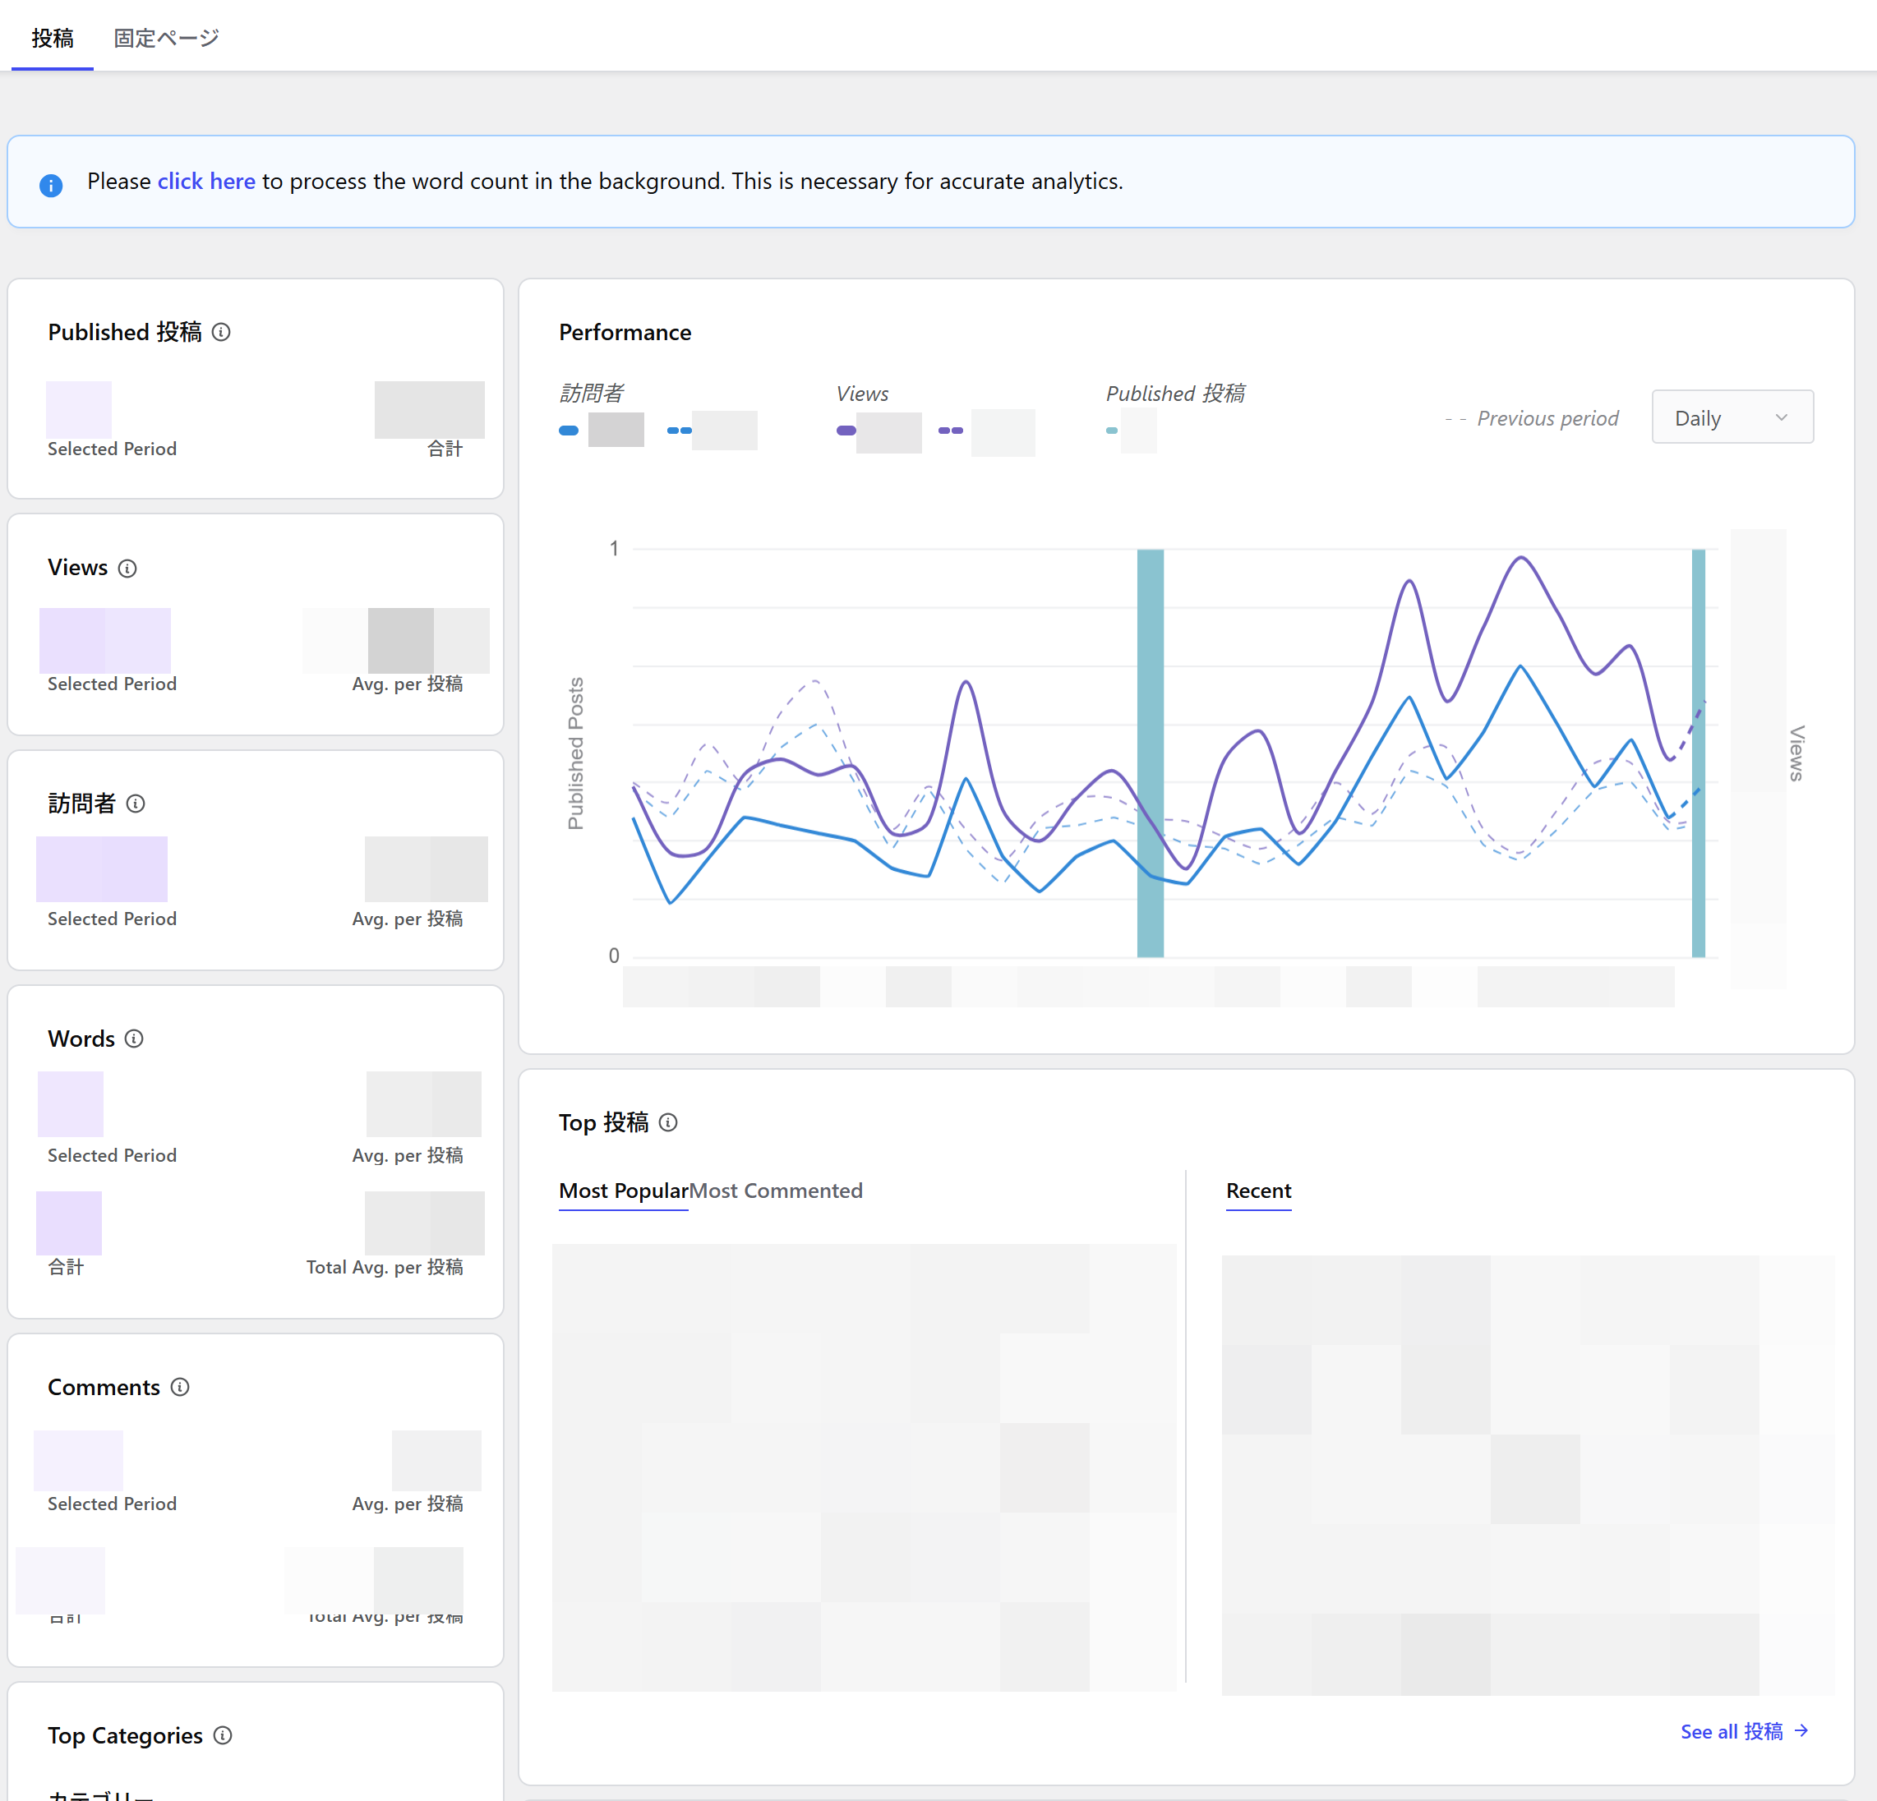Toggle the 訪問者 current period legend marker
The image size is (1877, 1801).
coord(569,431)
